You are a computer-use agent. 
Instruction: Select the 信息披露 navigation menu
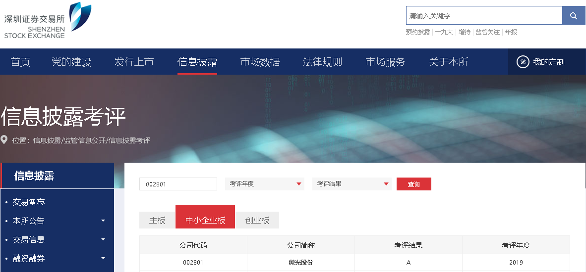point(197,62)
